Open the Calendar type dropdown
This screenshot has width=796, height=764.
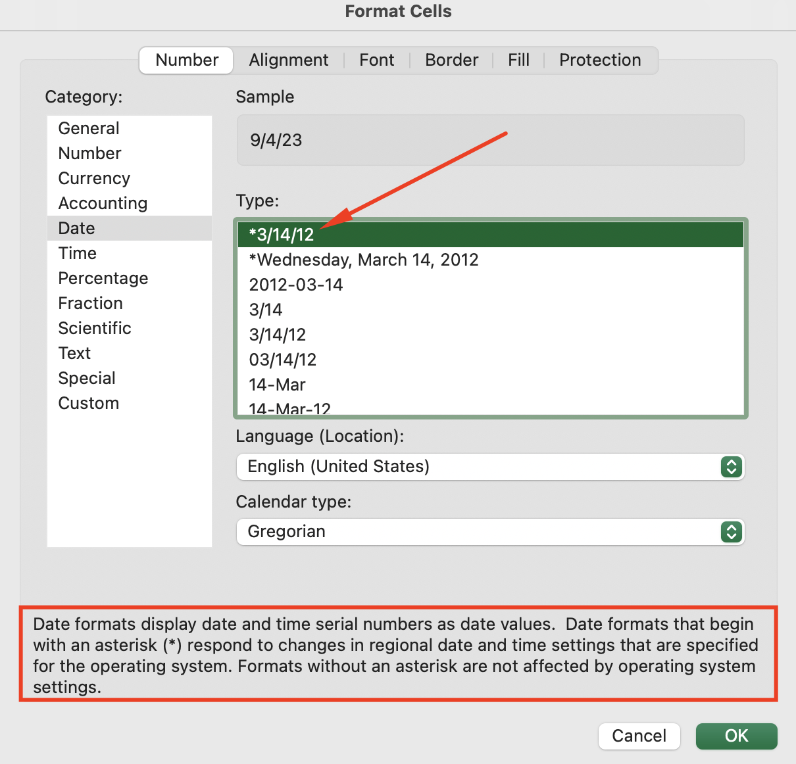click(x=490, y=532)
